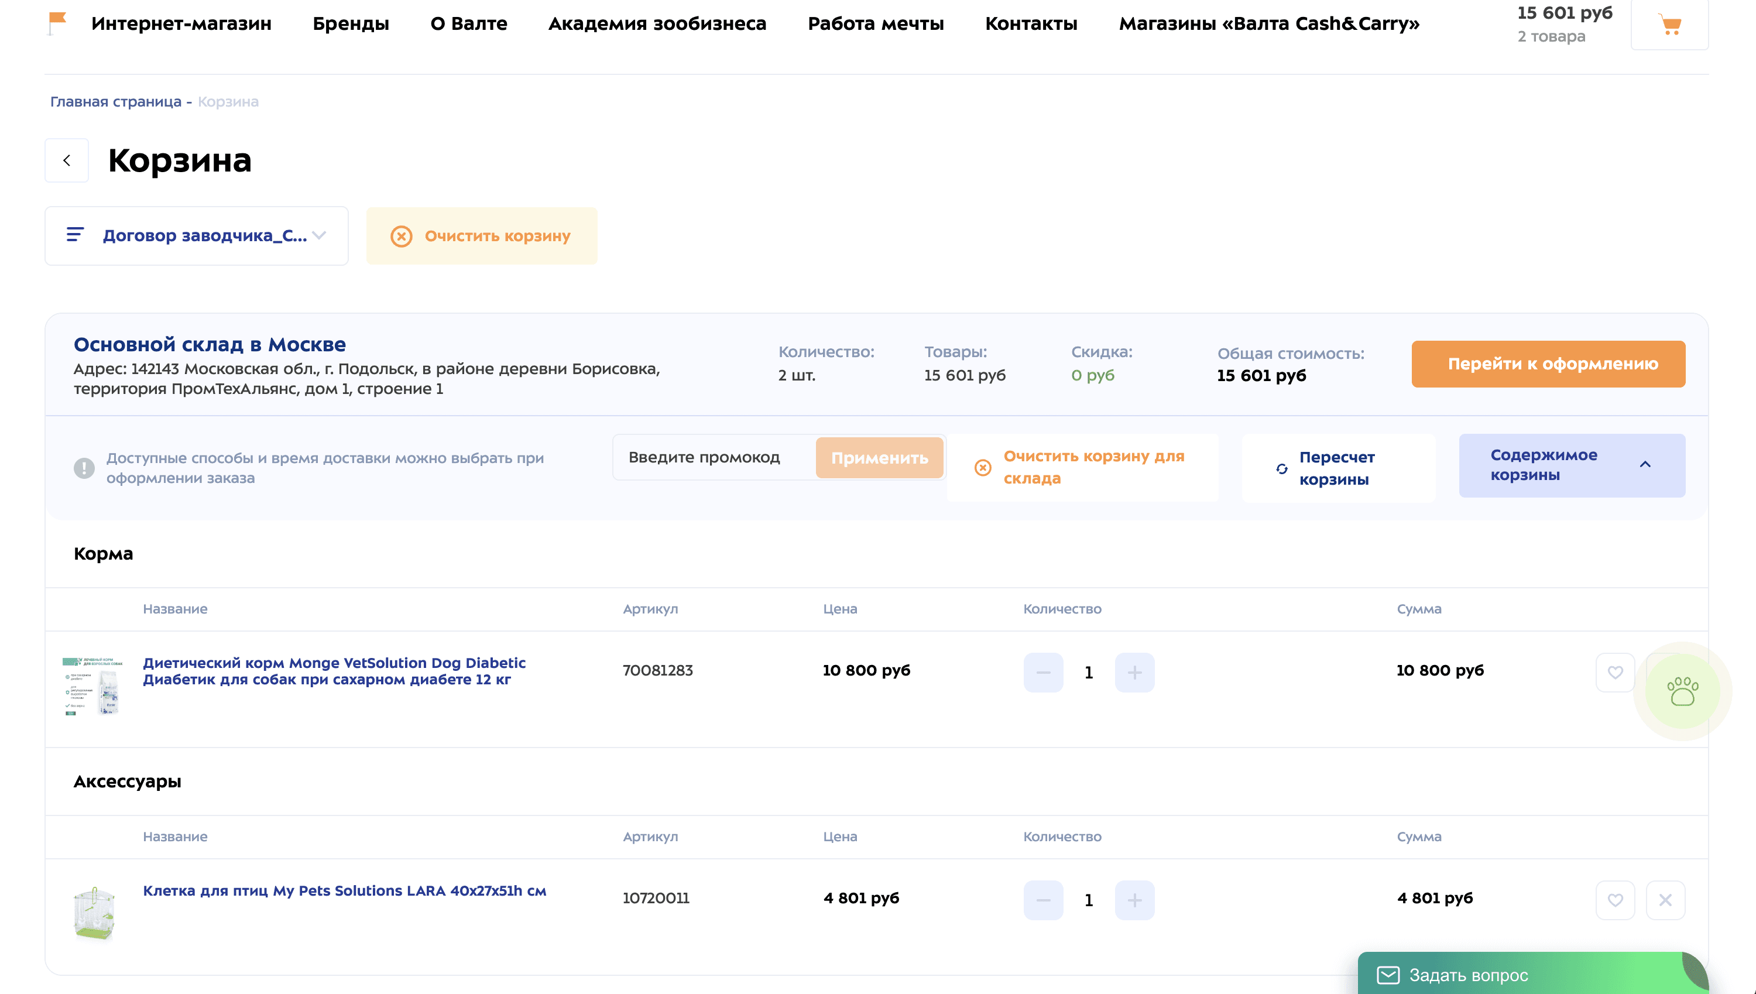Increase Monge dog food quantity with plus

point(1134,673)
